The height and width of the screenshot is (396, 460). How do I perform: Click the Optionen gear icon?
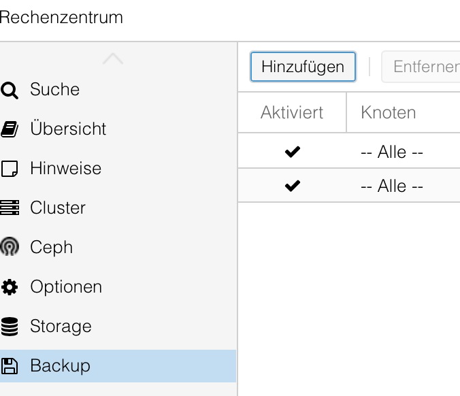point(10,287)
